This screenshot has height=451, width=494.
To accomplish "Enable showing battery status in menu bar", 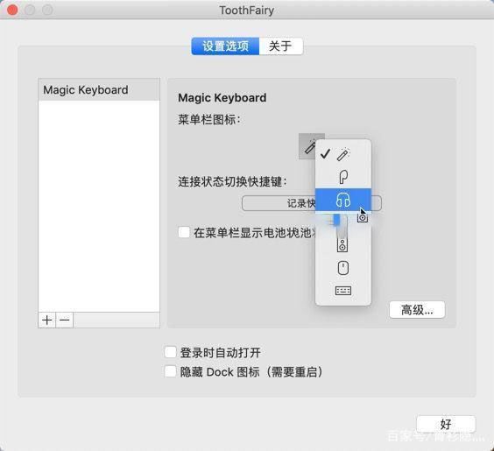I will 184,232.
